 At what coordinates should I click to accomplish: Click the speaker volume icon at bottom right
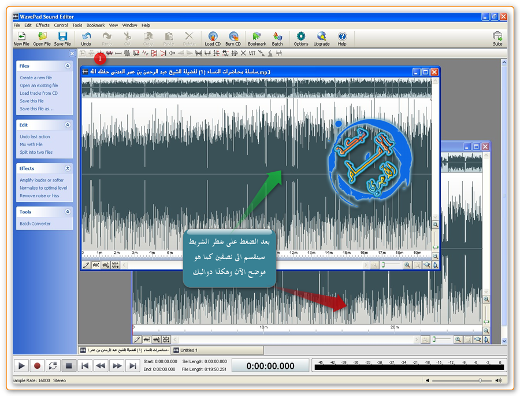(498, 380)
